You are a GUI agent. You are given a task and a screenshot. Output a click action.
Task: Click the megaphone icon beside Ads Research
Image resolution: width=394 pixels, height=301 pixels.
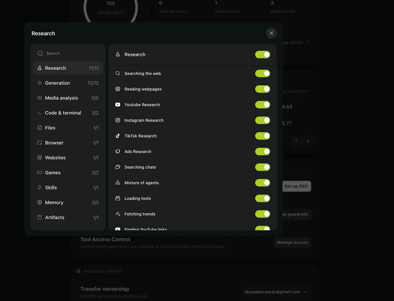[118, 151]
